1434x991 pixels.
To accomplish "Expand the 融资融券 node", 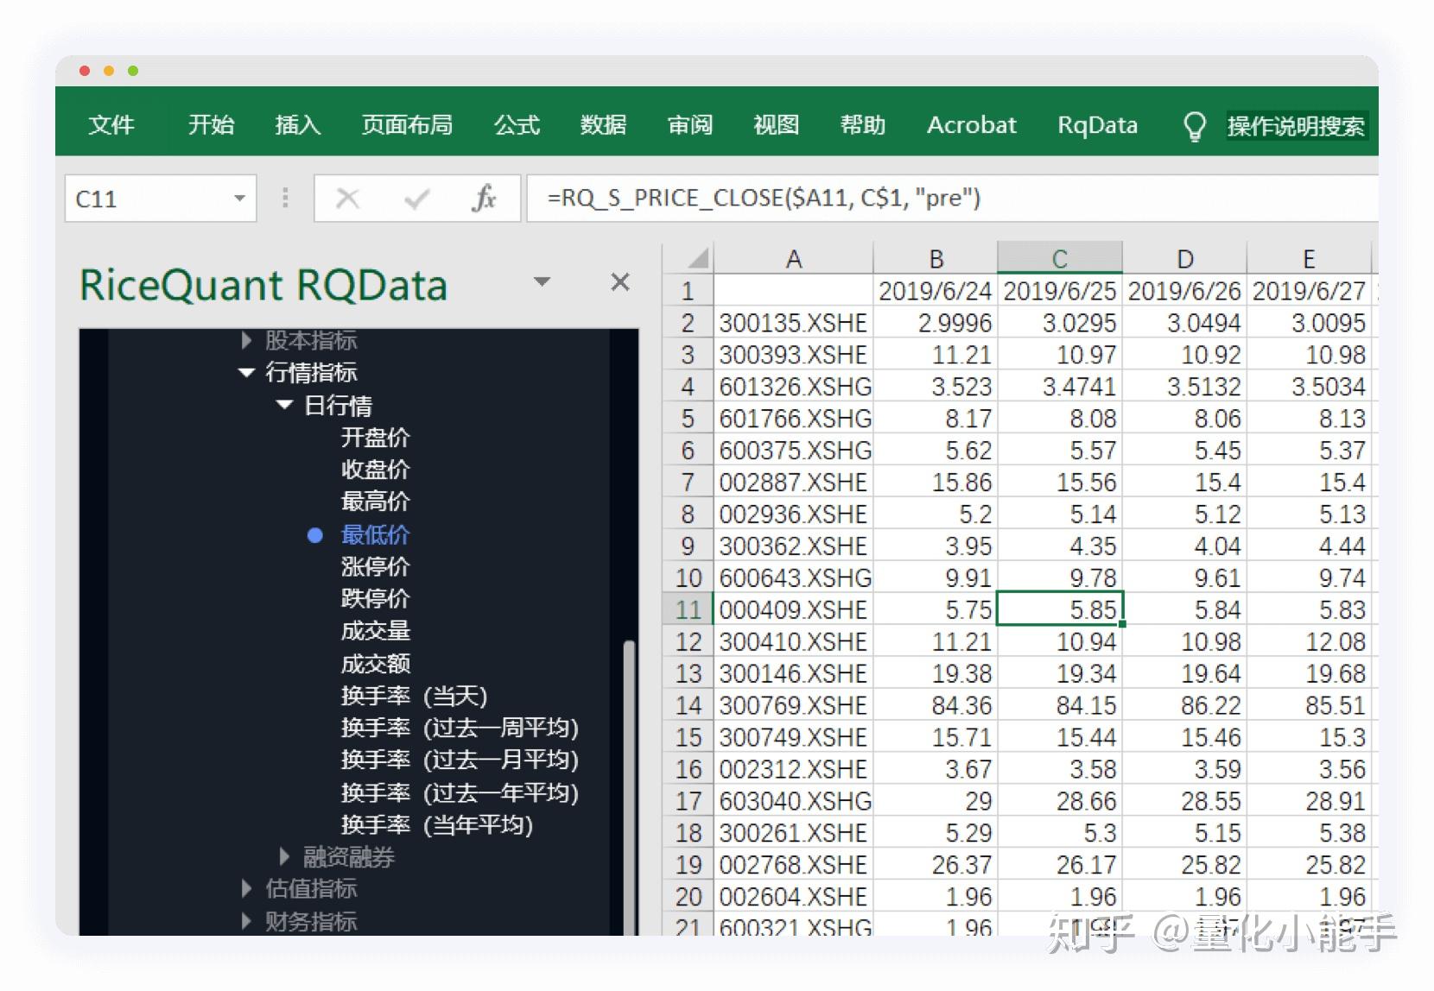I will coord(285,856).
